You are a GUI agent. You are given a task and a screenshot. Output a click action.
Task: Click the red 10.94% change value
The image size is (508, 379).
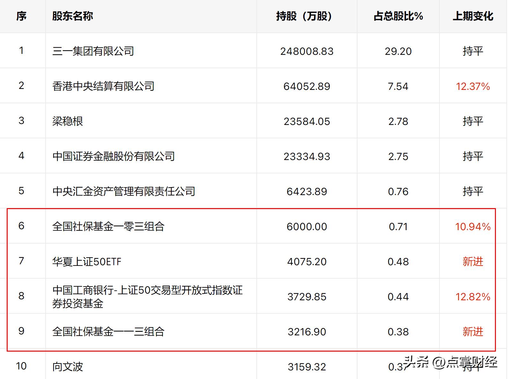(x=473, y=227)
